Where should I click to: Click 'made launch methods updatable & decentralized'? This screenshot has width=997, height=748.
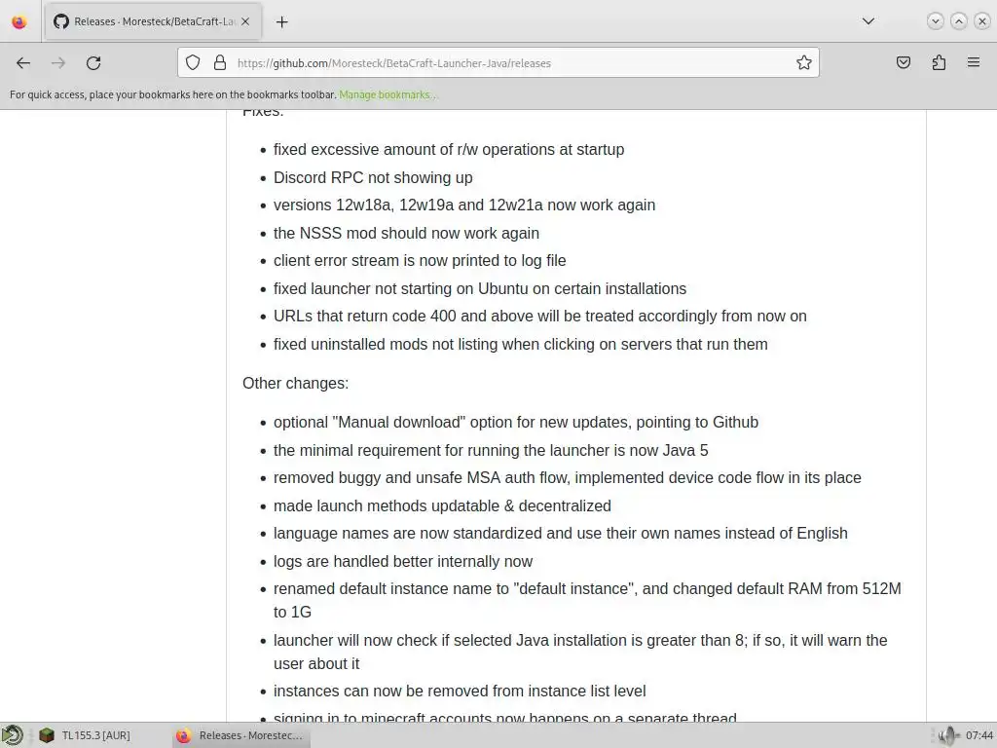[x=442, y=505]
